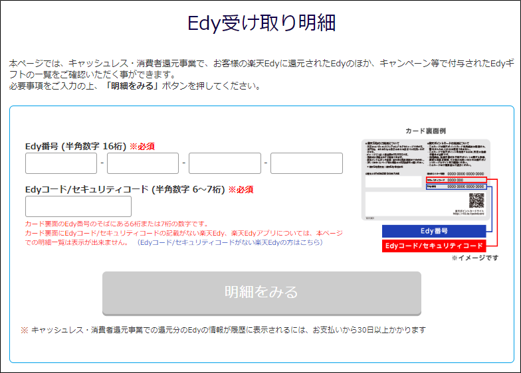The height and width of the screenshot is (373, 521).
Task: Click the 「明細をみる」 bold text in instructions
Action: point(132,86)
